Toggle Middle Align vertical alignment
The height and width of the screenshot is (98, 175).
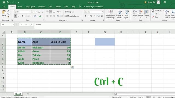(x=51, y=12)
